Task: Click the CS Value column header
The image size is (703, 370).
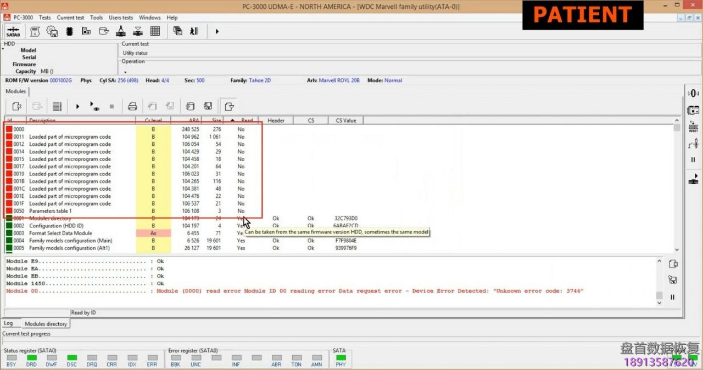Action: coord(345,121)
